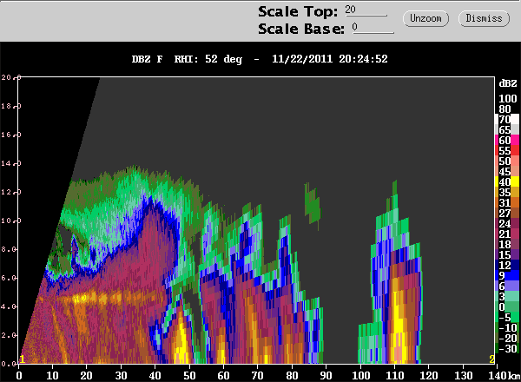This screenshot has height=382, width=521.
Task: Click the '20.0' height axis label
Action: (x=10, y=77)
